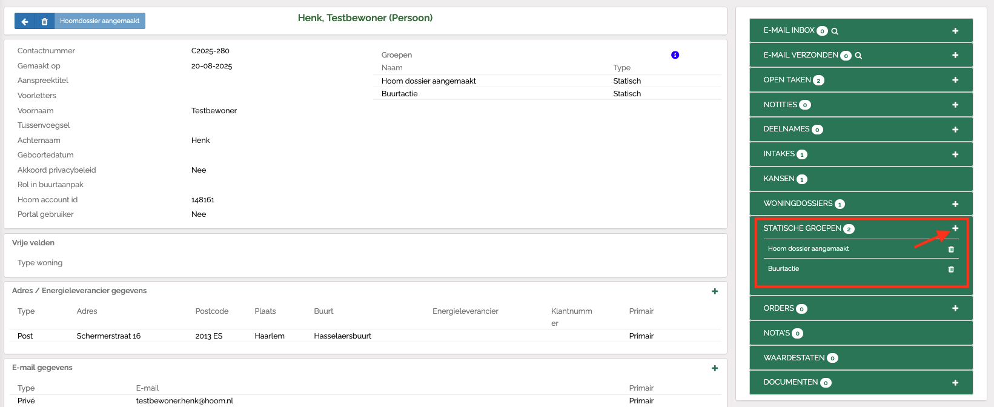The image size is (994, 407).
Task: Expand the Open Taken panel
Action: [x=787, y=80]
